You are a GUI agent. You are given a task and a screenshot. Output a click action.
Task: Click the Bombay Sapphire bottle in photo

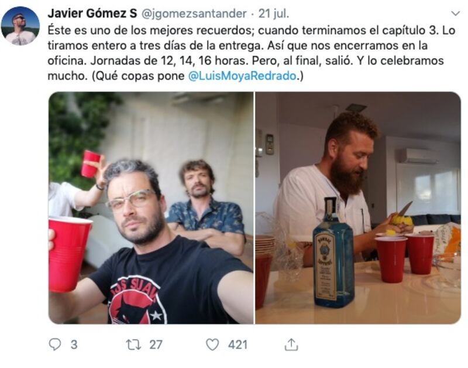[333, 253]
